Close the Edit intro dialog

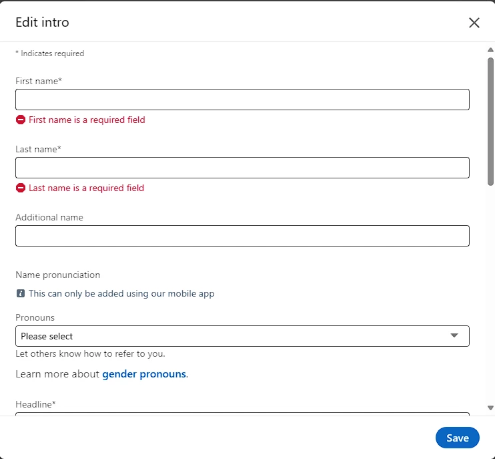pyautogui.click(x=474, y=23)
